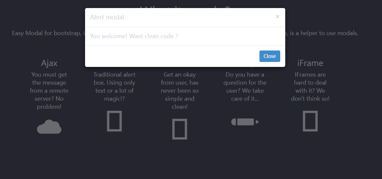The height and width of the screenshot is (179, 382).
Task: Click the blue Close button
Action: coord(270,56)
